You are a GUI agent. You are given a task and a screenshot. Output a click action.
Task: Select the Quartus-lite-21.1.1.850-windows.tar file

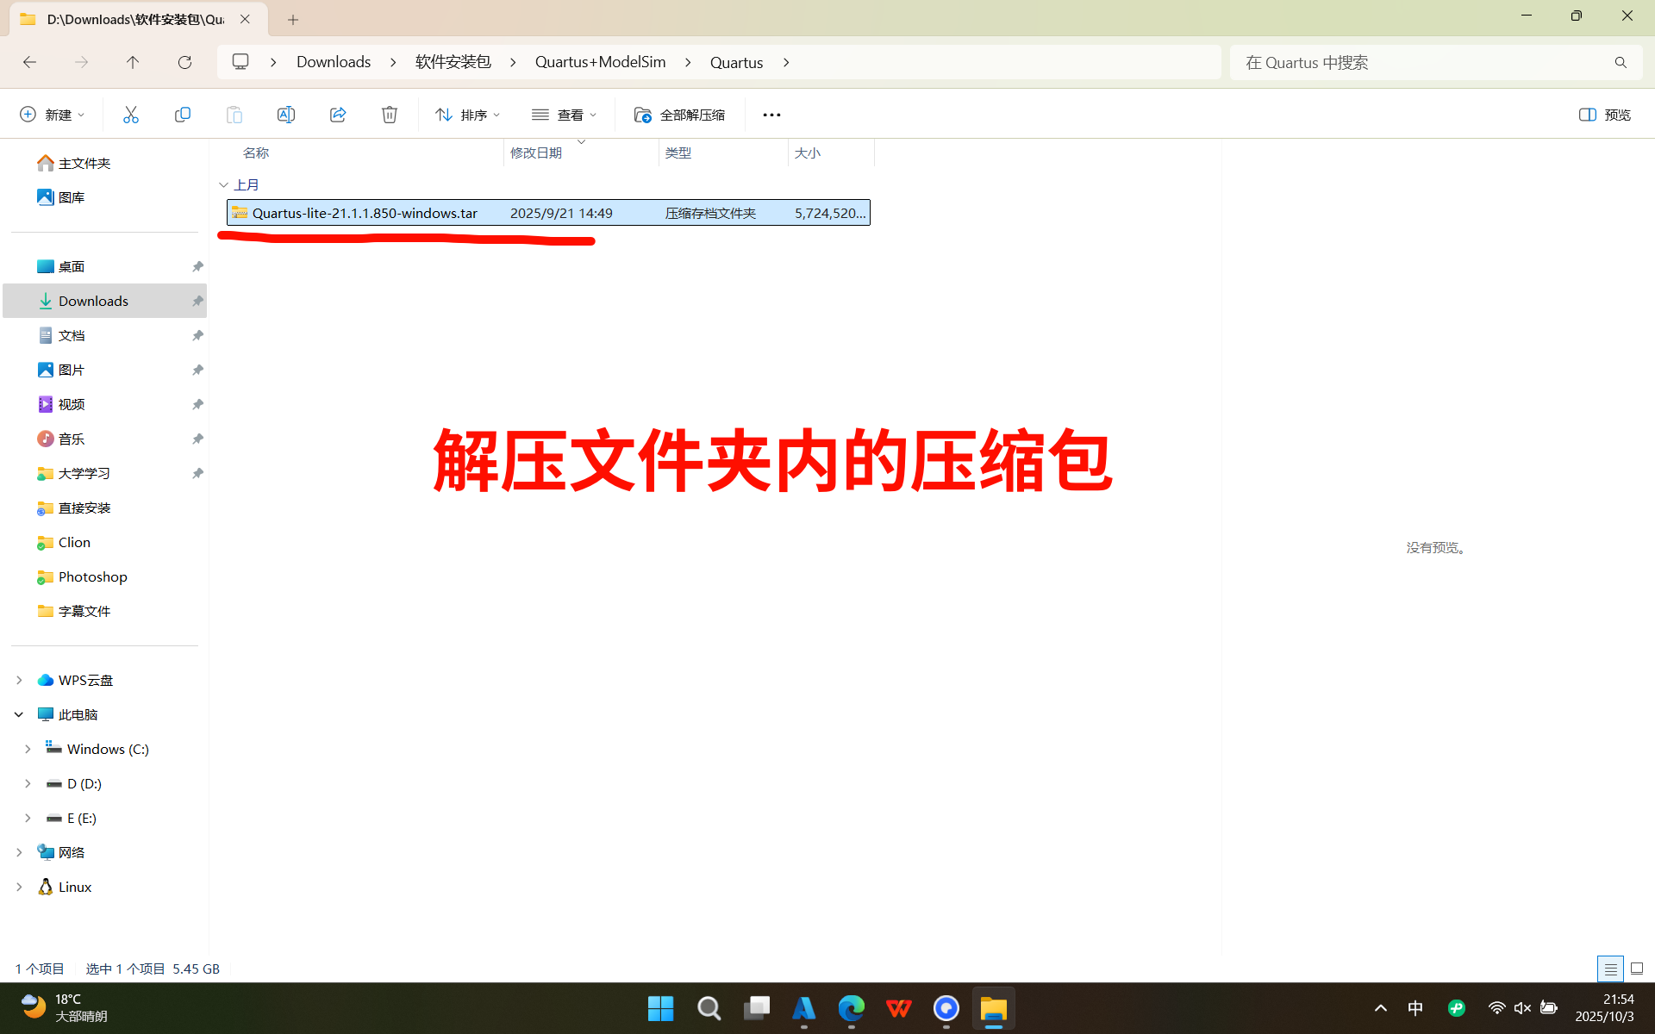point(548,213)
